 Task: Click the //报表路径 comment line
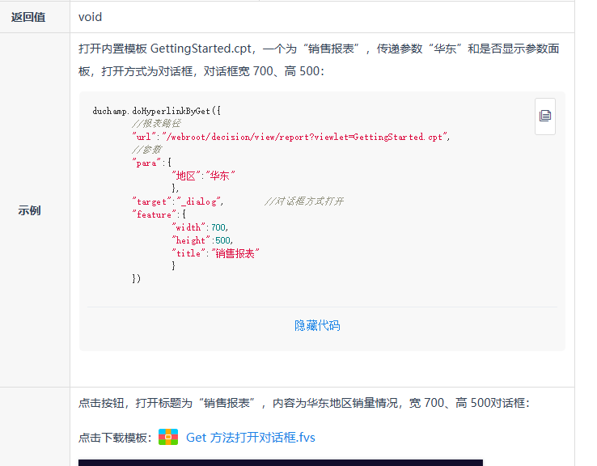(x=156, y=124)
